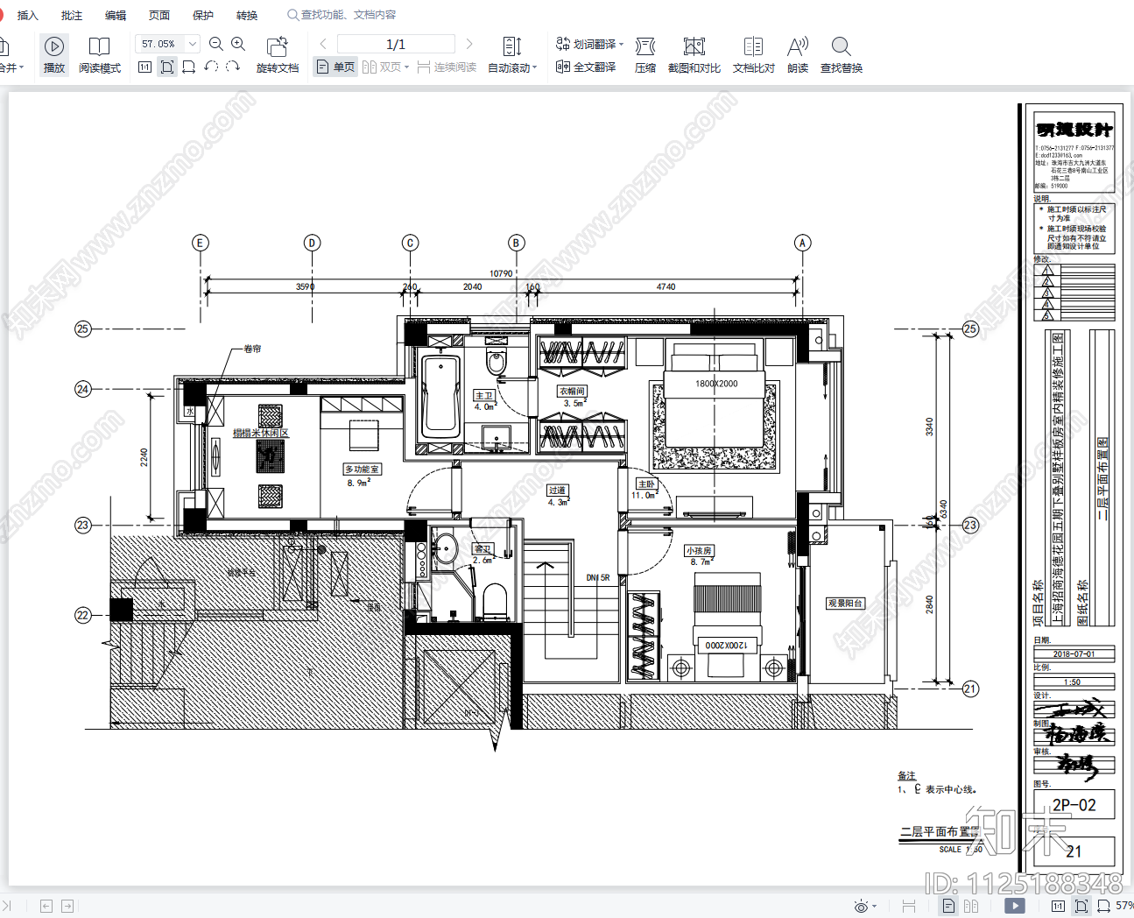1134x918 pixels.
Task: Open Find and Replace (查找替换)
Action: point(842,55)
